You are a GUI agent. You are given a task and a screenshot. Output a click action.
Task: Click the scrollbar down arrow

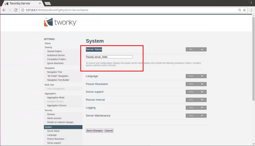[253, 144]
